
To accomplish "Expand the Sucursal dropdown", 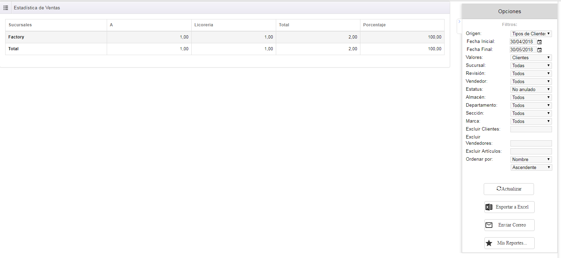I will [x=531, y=65].
